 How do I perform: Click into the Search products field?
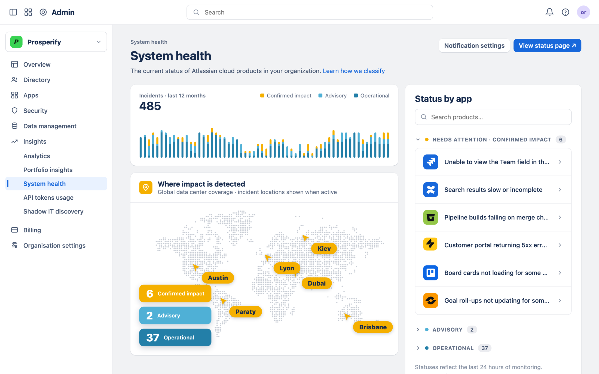pos(493,117)
